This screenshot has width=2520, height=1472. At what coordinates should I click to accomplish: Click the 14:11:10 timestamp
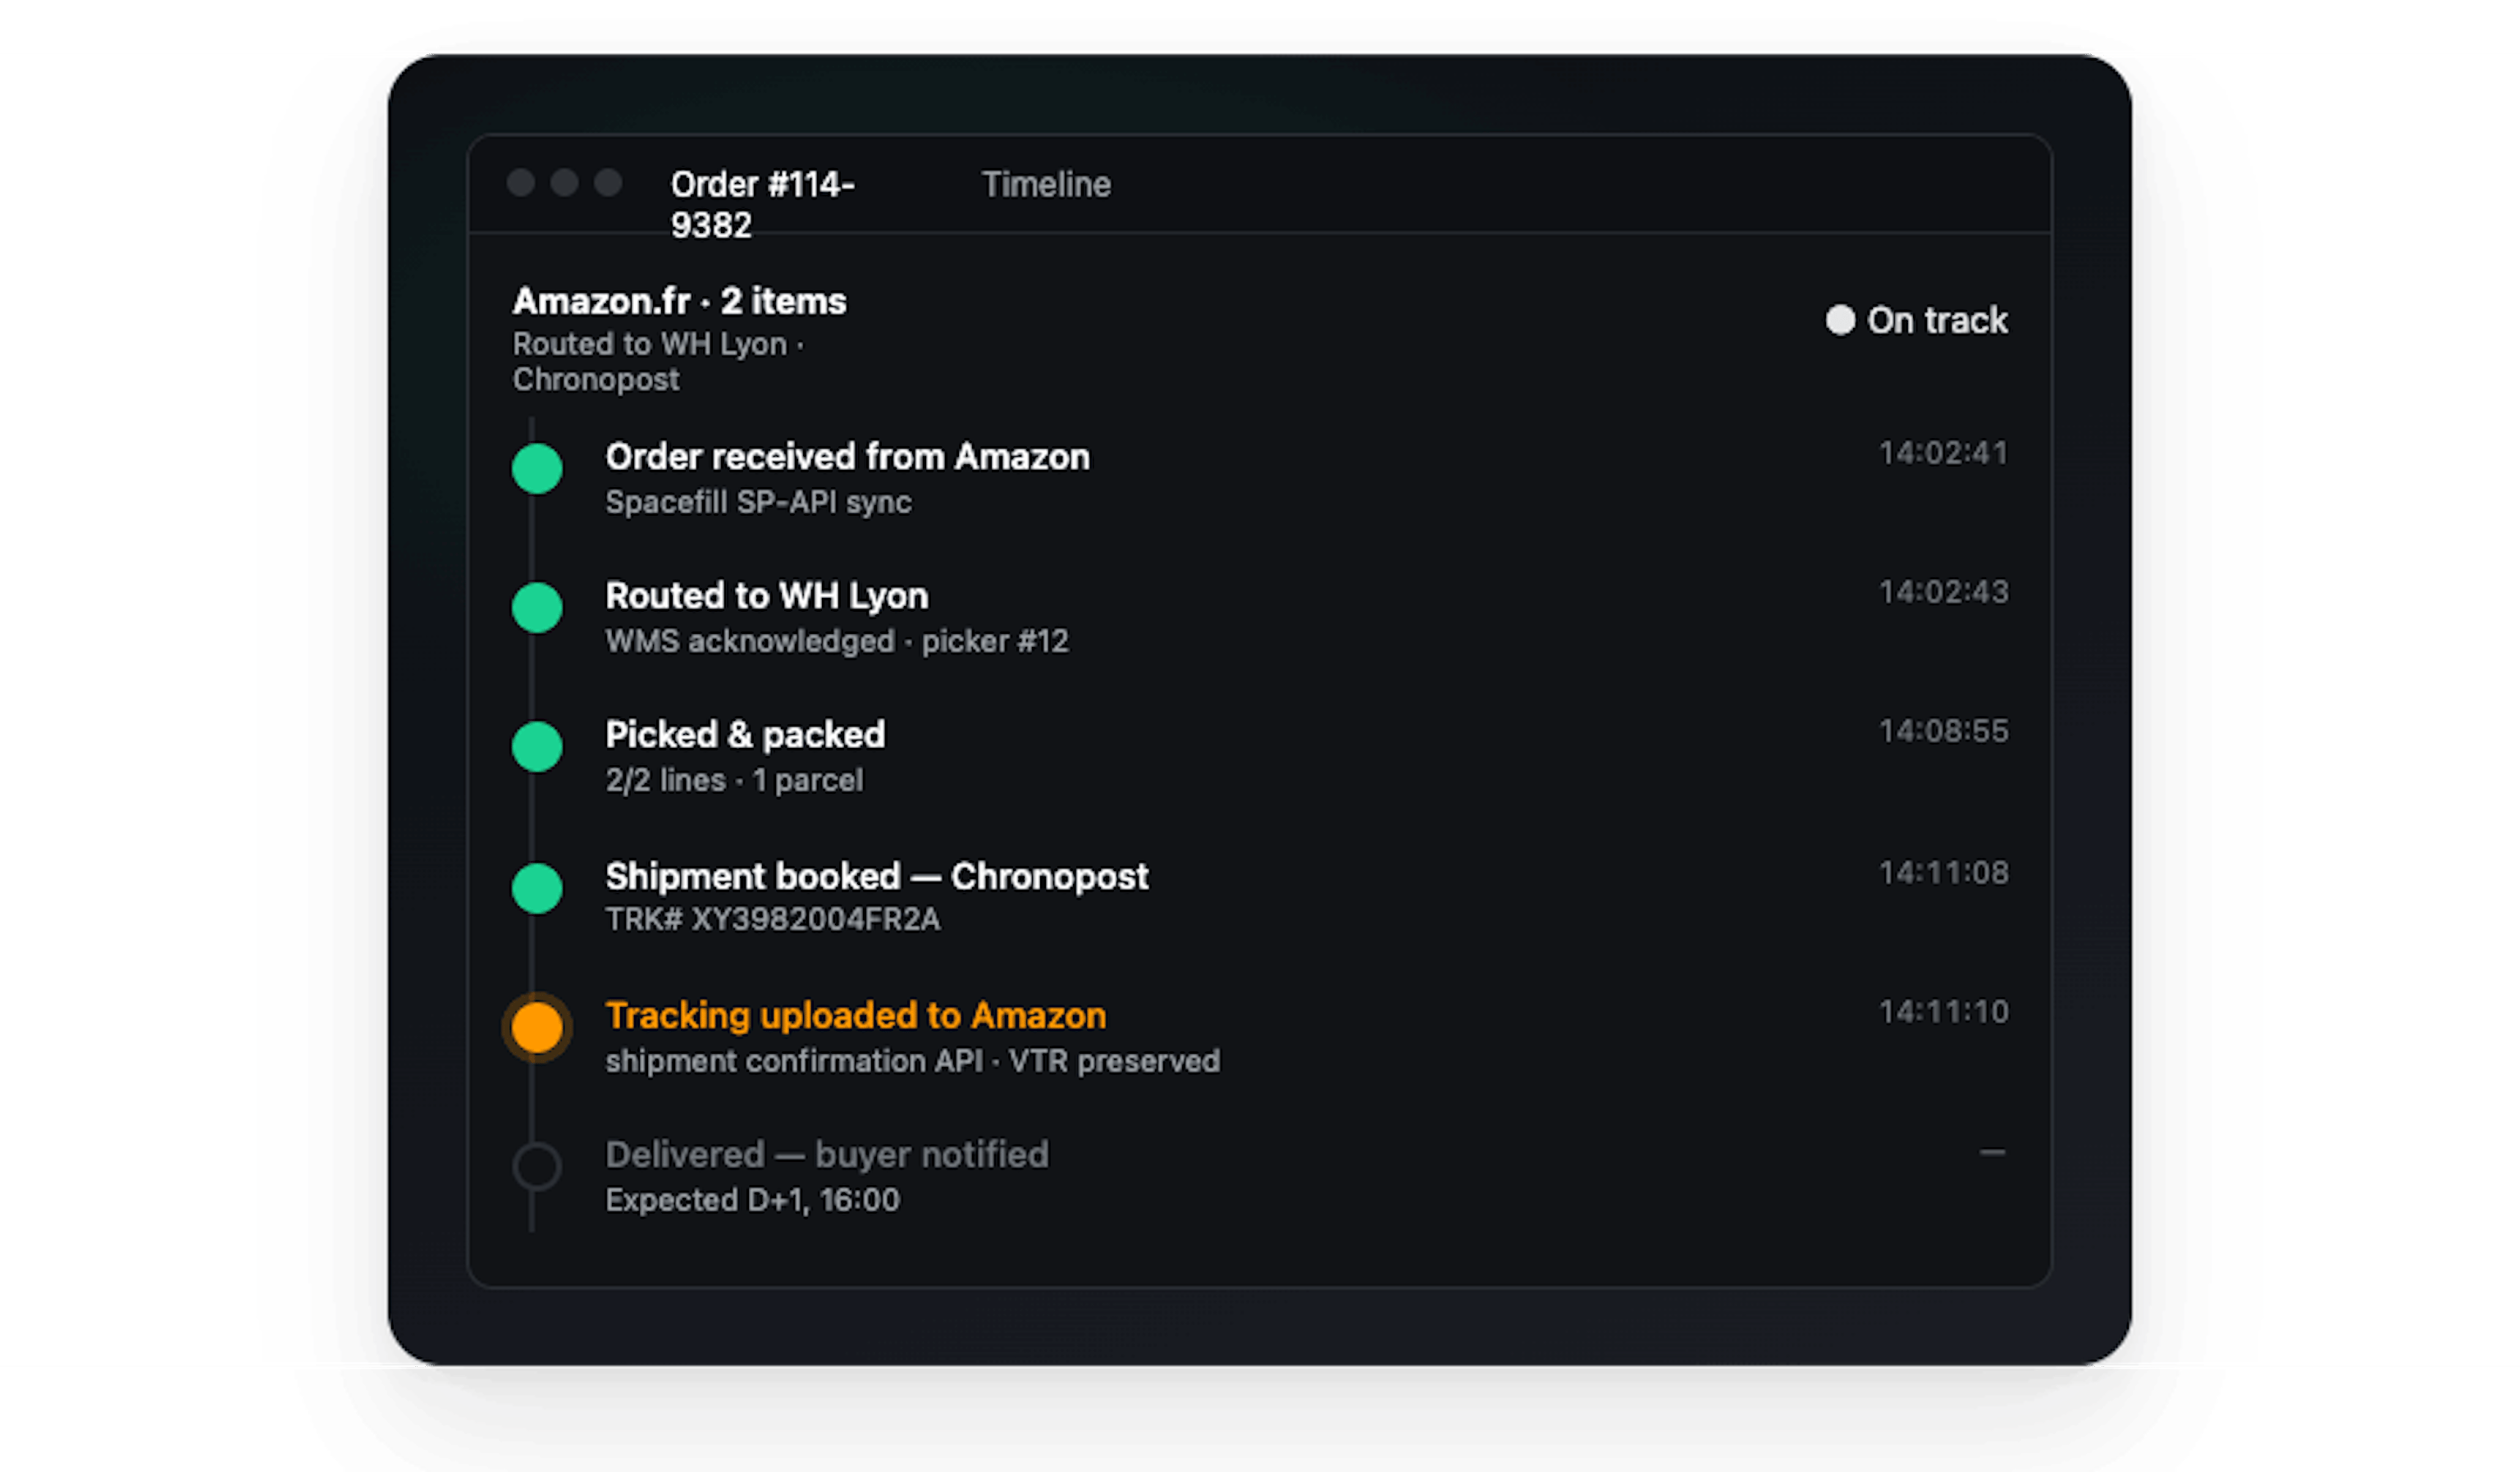tap(1943, 1012)
